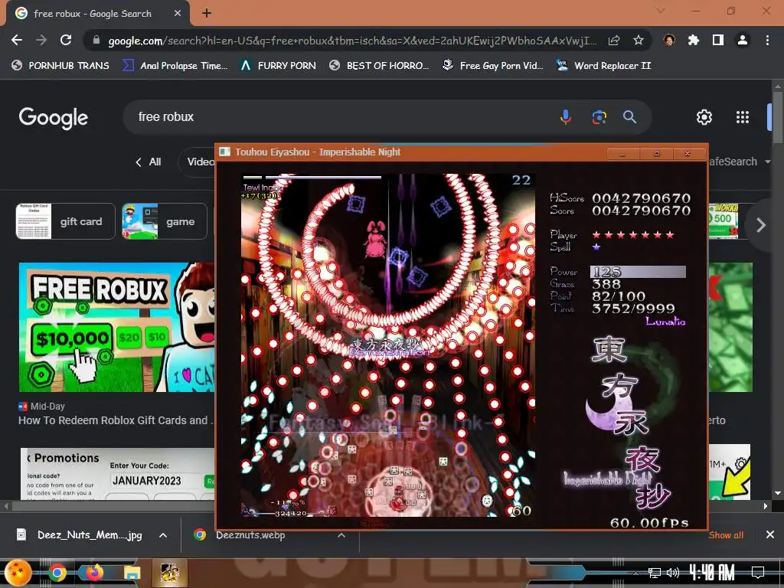The height and width of the screenshot is (588, 784).
Task: Click the HiScore value 0042790670
Action: click(641, 198)
